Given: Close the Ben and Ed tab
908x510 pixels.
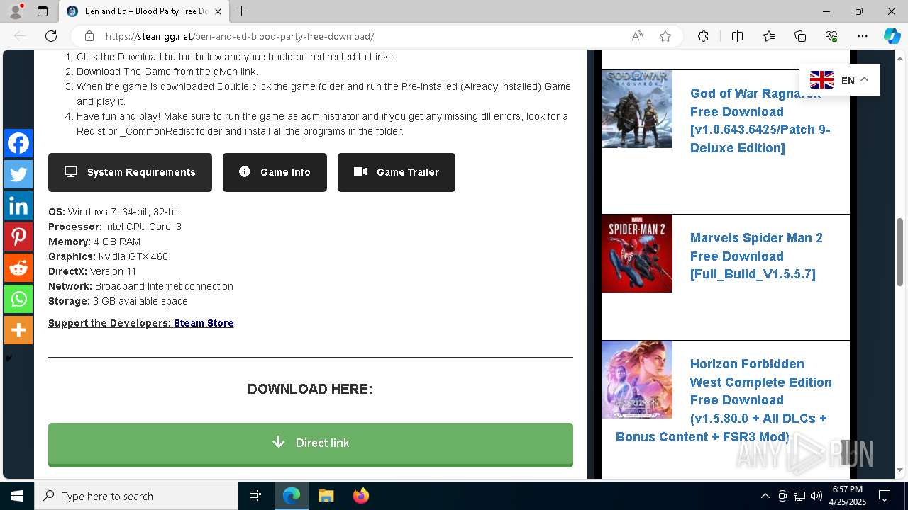Looking at the screenshot, I should [218, 11].
